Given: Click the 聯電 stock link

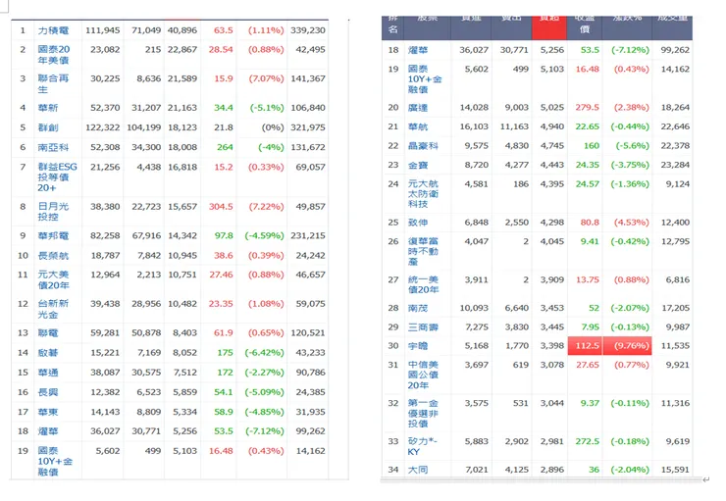Looking at the screenshot, I should [49, 333].
